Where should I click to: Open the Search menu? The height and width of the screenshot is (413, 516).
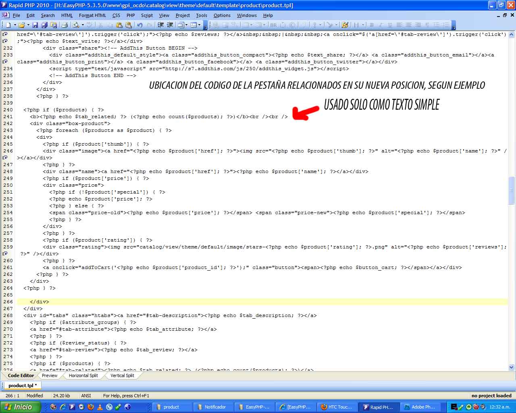(48, 15)
